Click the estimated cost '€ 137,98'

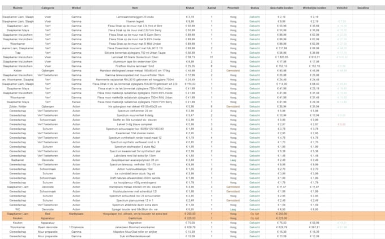[281, 48]
